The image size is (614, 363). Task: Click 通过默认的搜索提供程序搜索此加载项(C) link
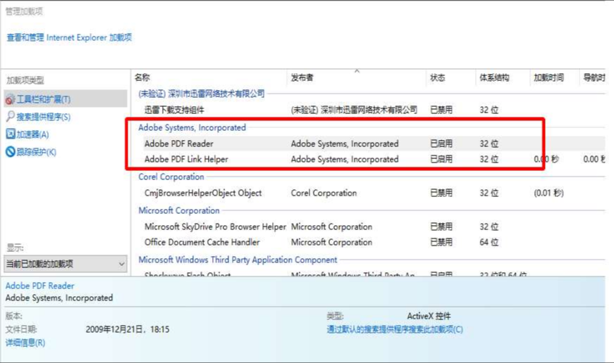395,329
